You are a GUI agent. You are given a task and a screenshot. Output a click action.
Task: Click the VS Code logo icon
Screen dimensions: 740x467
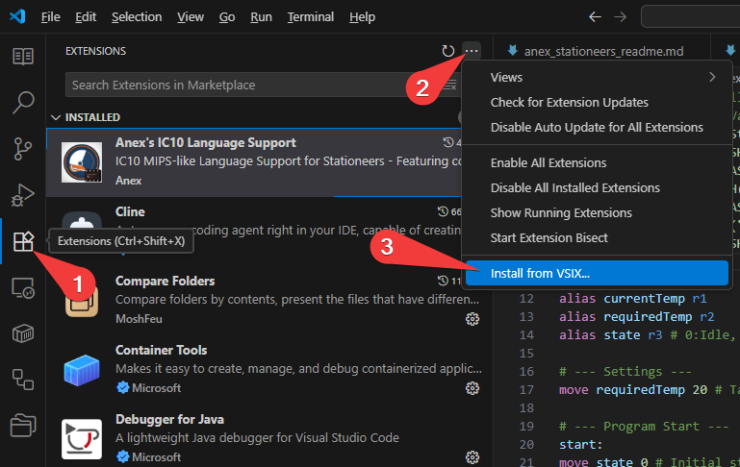point(17,17)
